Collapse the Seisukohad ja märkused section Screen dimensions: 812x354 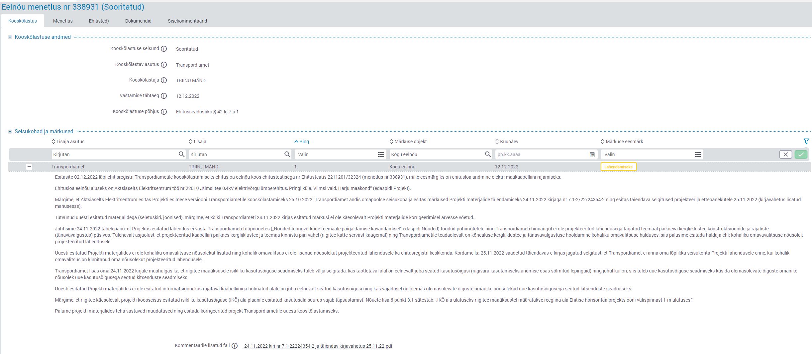tap(10, 132)
